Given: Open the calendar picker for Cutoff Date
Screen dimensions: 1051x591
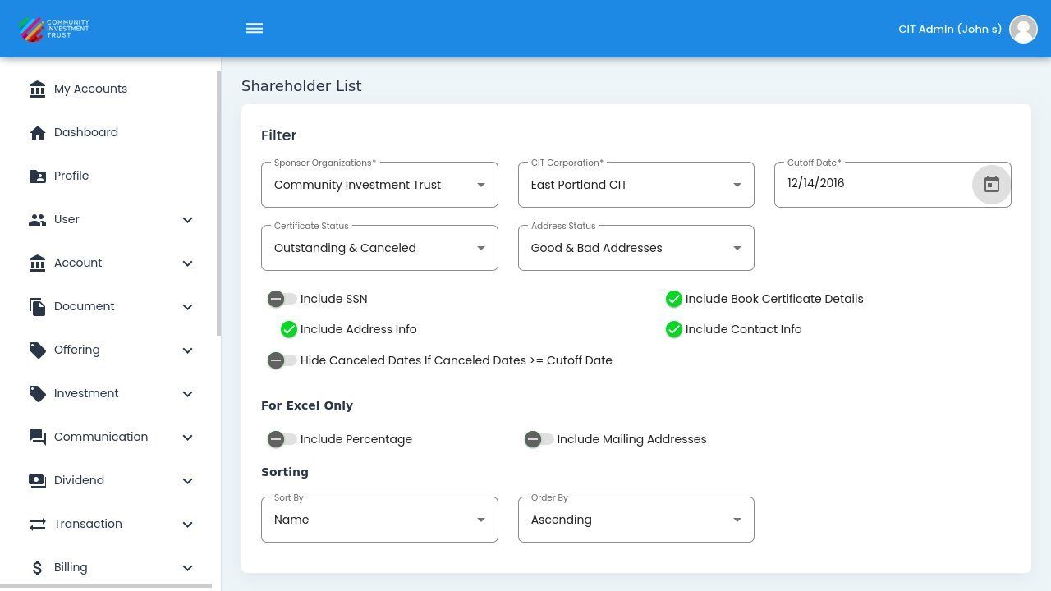Looking at the screenshot, I should point(991,185).
